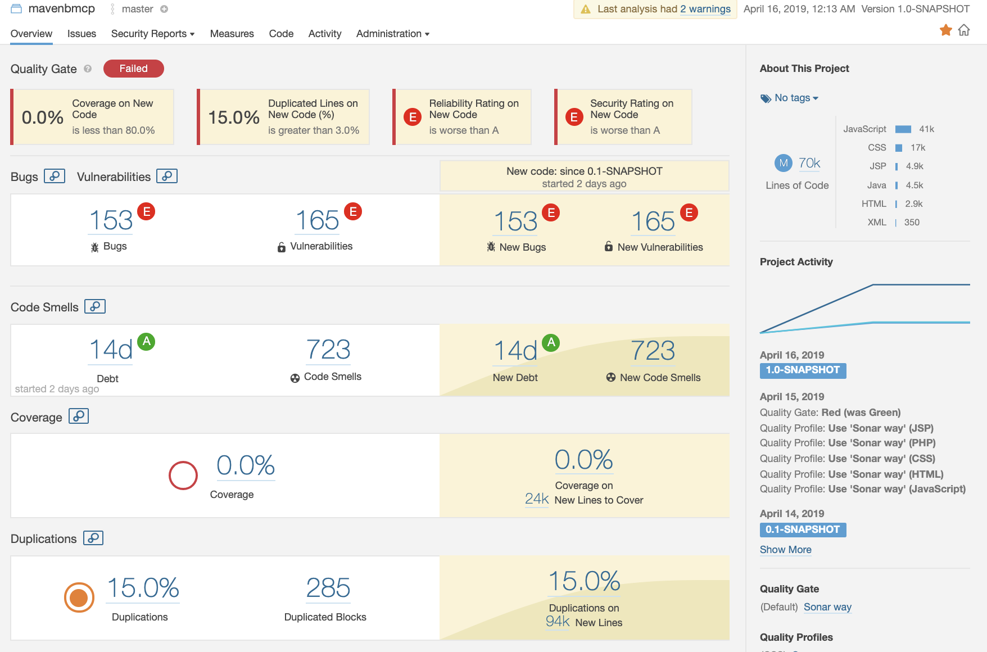Viewport: 987px width, 652px height.
Task: Switch to the Overview tab
Action: (31, 34)
